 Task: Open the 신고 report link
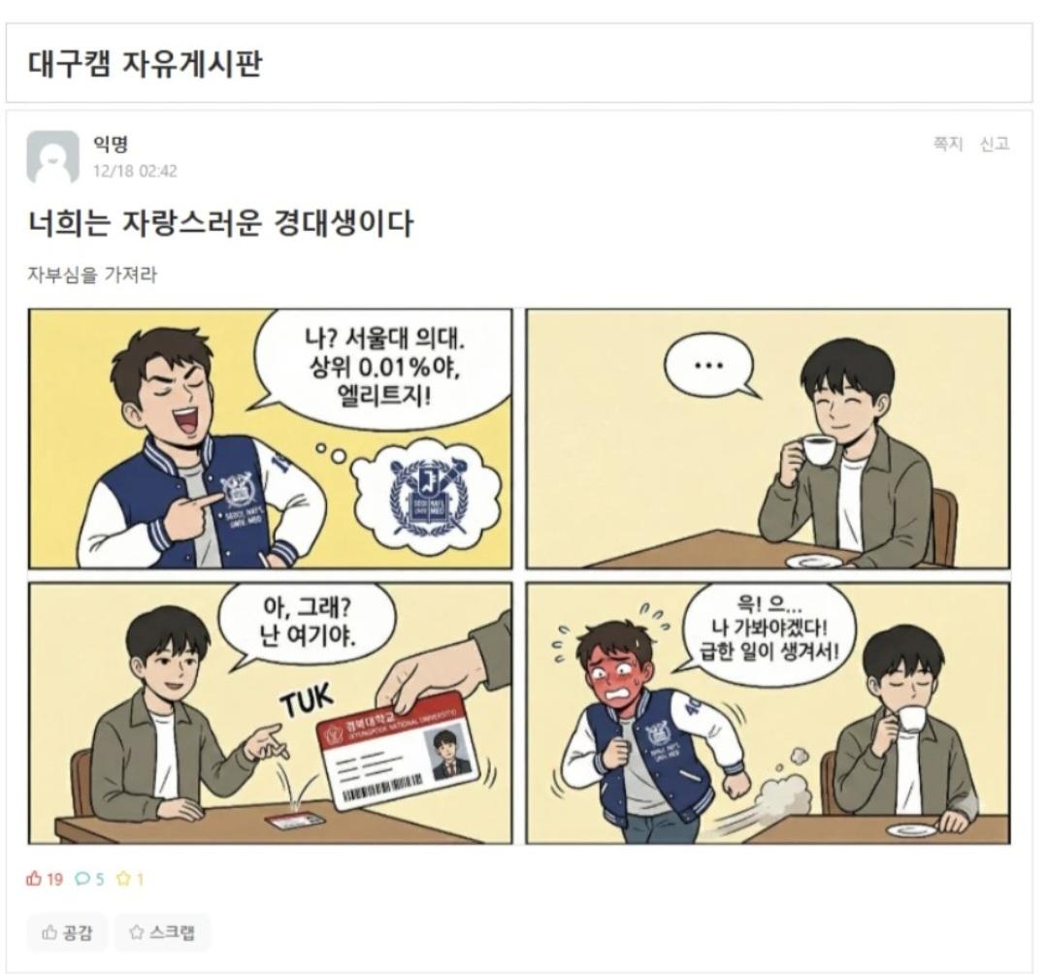click(x=995, y=144)
